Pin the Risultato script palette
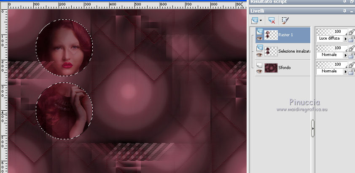Screen dimensions: 355x173 coord(344,2)
